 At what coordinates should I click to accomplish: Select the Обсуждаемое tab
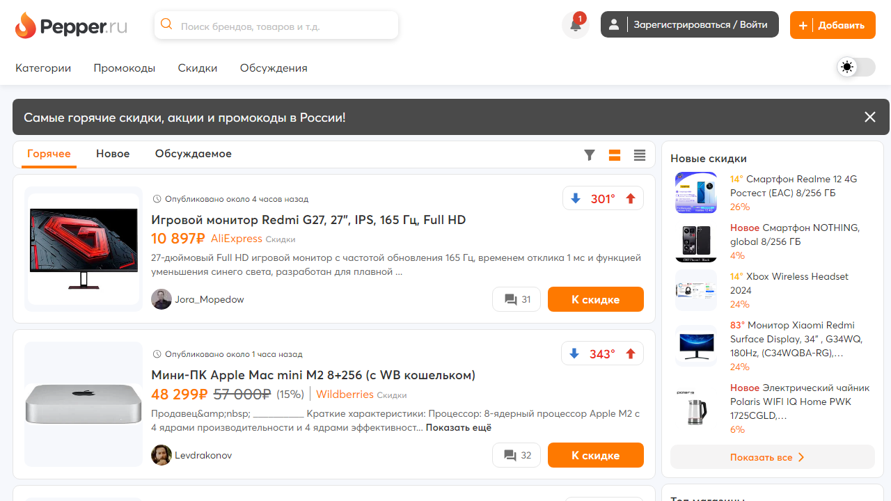(x=193, y=154)
